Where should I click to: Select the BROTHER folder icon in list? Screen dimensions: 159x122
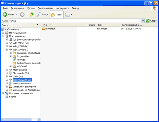coord(44,28)
